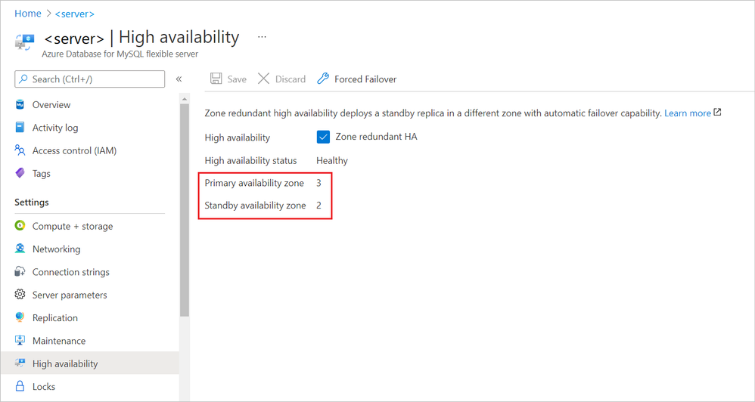Click the Access control (IAM) icon
Screen dimensions: 755x402
tap(20, 150)
